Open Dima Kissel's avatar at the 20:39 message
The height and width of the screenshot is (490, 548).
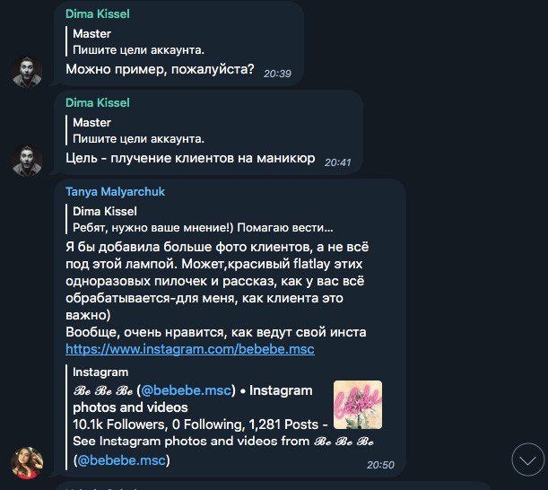point(27,72)
